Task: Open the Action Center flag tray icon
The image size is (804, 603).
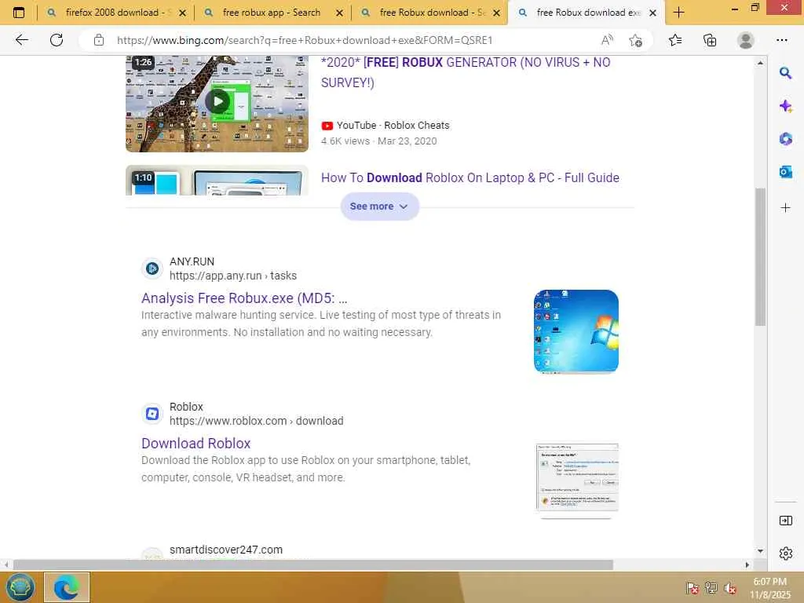Action: pos(693,587)
